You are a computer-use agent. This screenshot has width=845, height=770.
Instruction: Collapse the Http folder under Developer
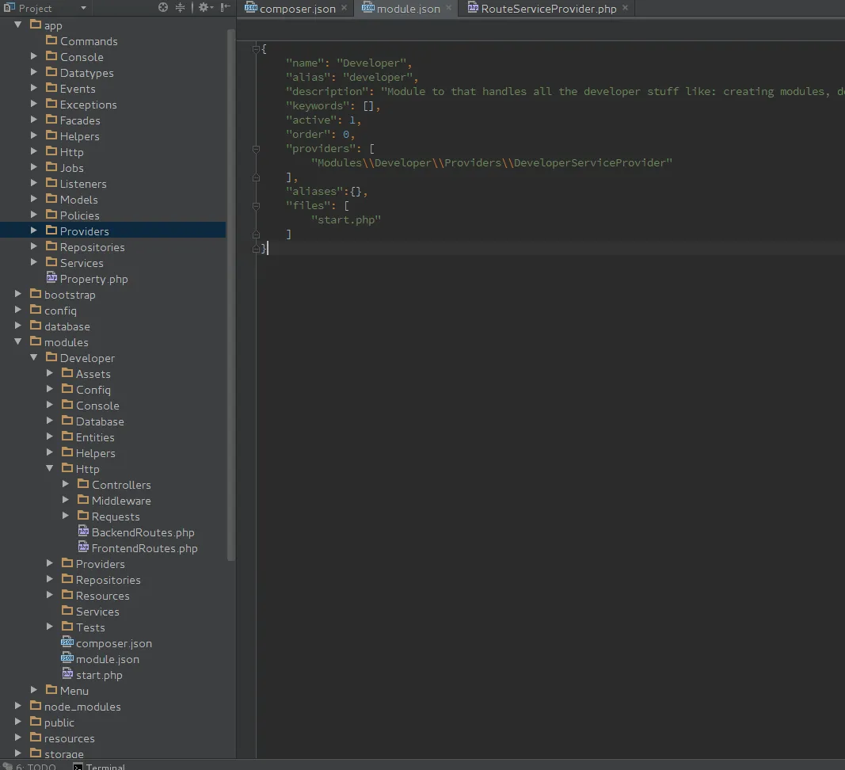(x=50, y=469)
